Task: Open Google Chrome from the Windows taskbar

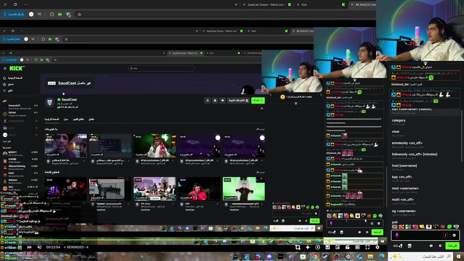Action: click(x=314, y=257)
